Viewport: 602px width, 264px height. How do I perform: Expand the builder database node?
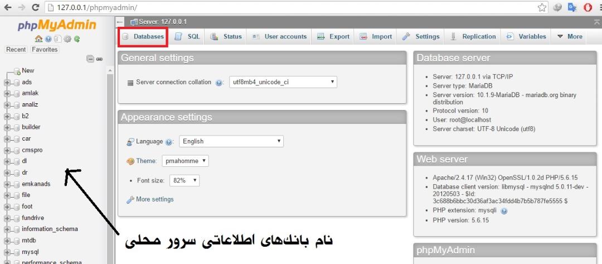[7, 128]
